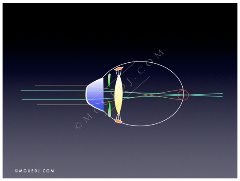Click the MGUEDJ.COM copyright text bottom-left
Viewport: 240px width, 181px height.
tap(35, 171)
